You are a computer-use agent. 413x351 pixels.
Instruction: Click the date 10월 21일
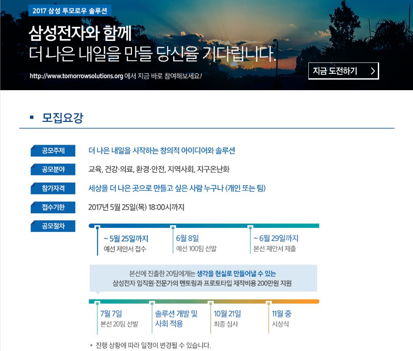(x=227, y=314)
